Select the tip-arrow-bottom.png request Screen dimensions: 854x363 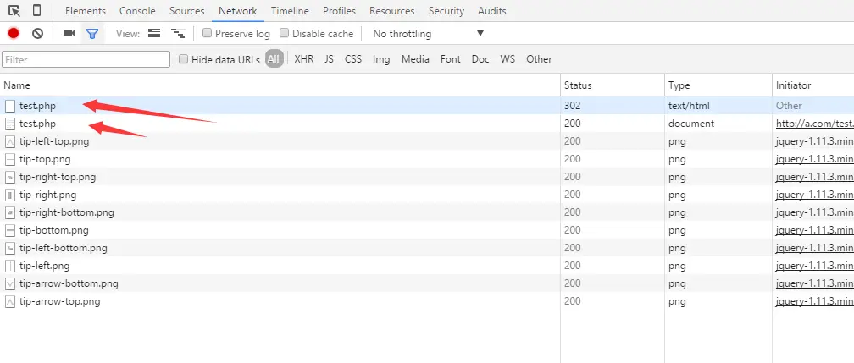pos(427,283)
